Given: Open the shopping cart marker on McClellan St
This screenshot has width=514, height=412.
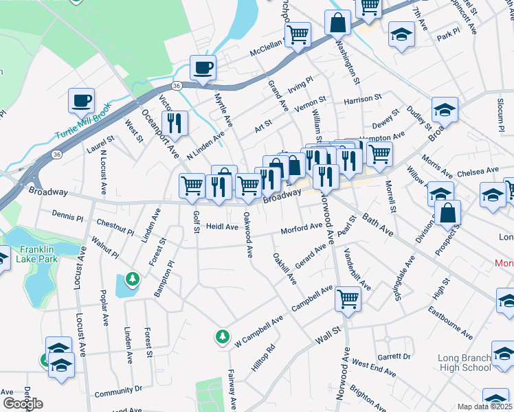Looking at the screenshot, I should pyautogui.click(x=298, y=37).
